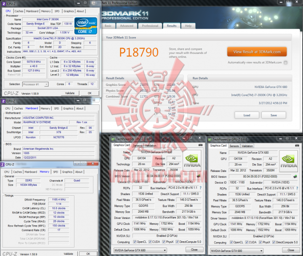Open Validation tab in left GPU-Z window
The width and height of the screenshot is (303, 256).
coord(151,145)
